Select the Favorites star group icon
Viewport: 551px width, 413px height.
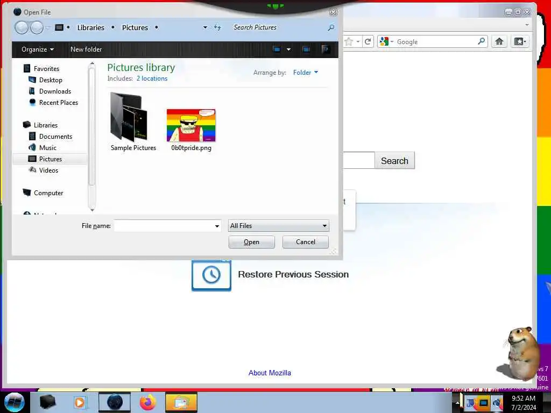point(27,68)
